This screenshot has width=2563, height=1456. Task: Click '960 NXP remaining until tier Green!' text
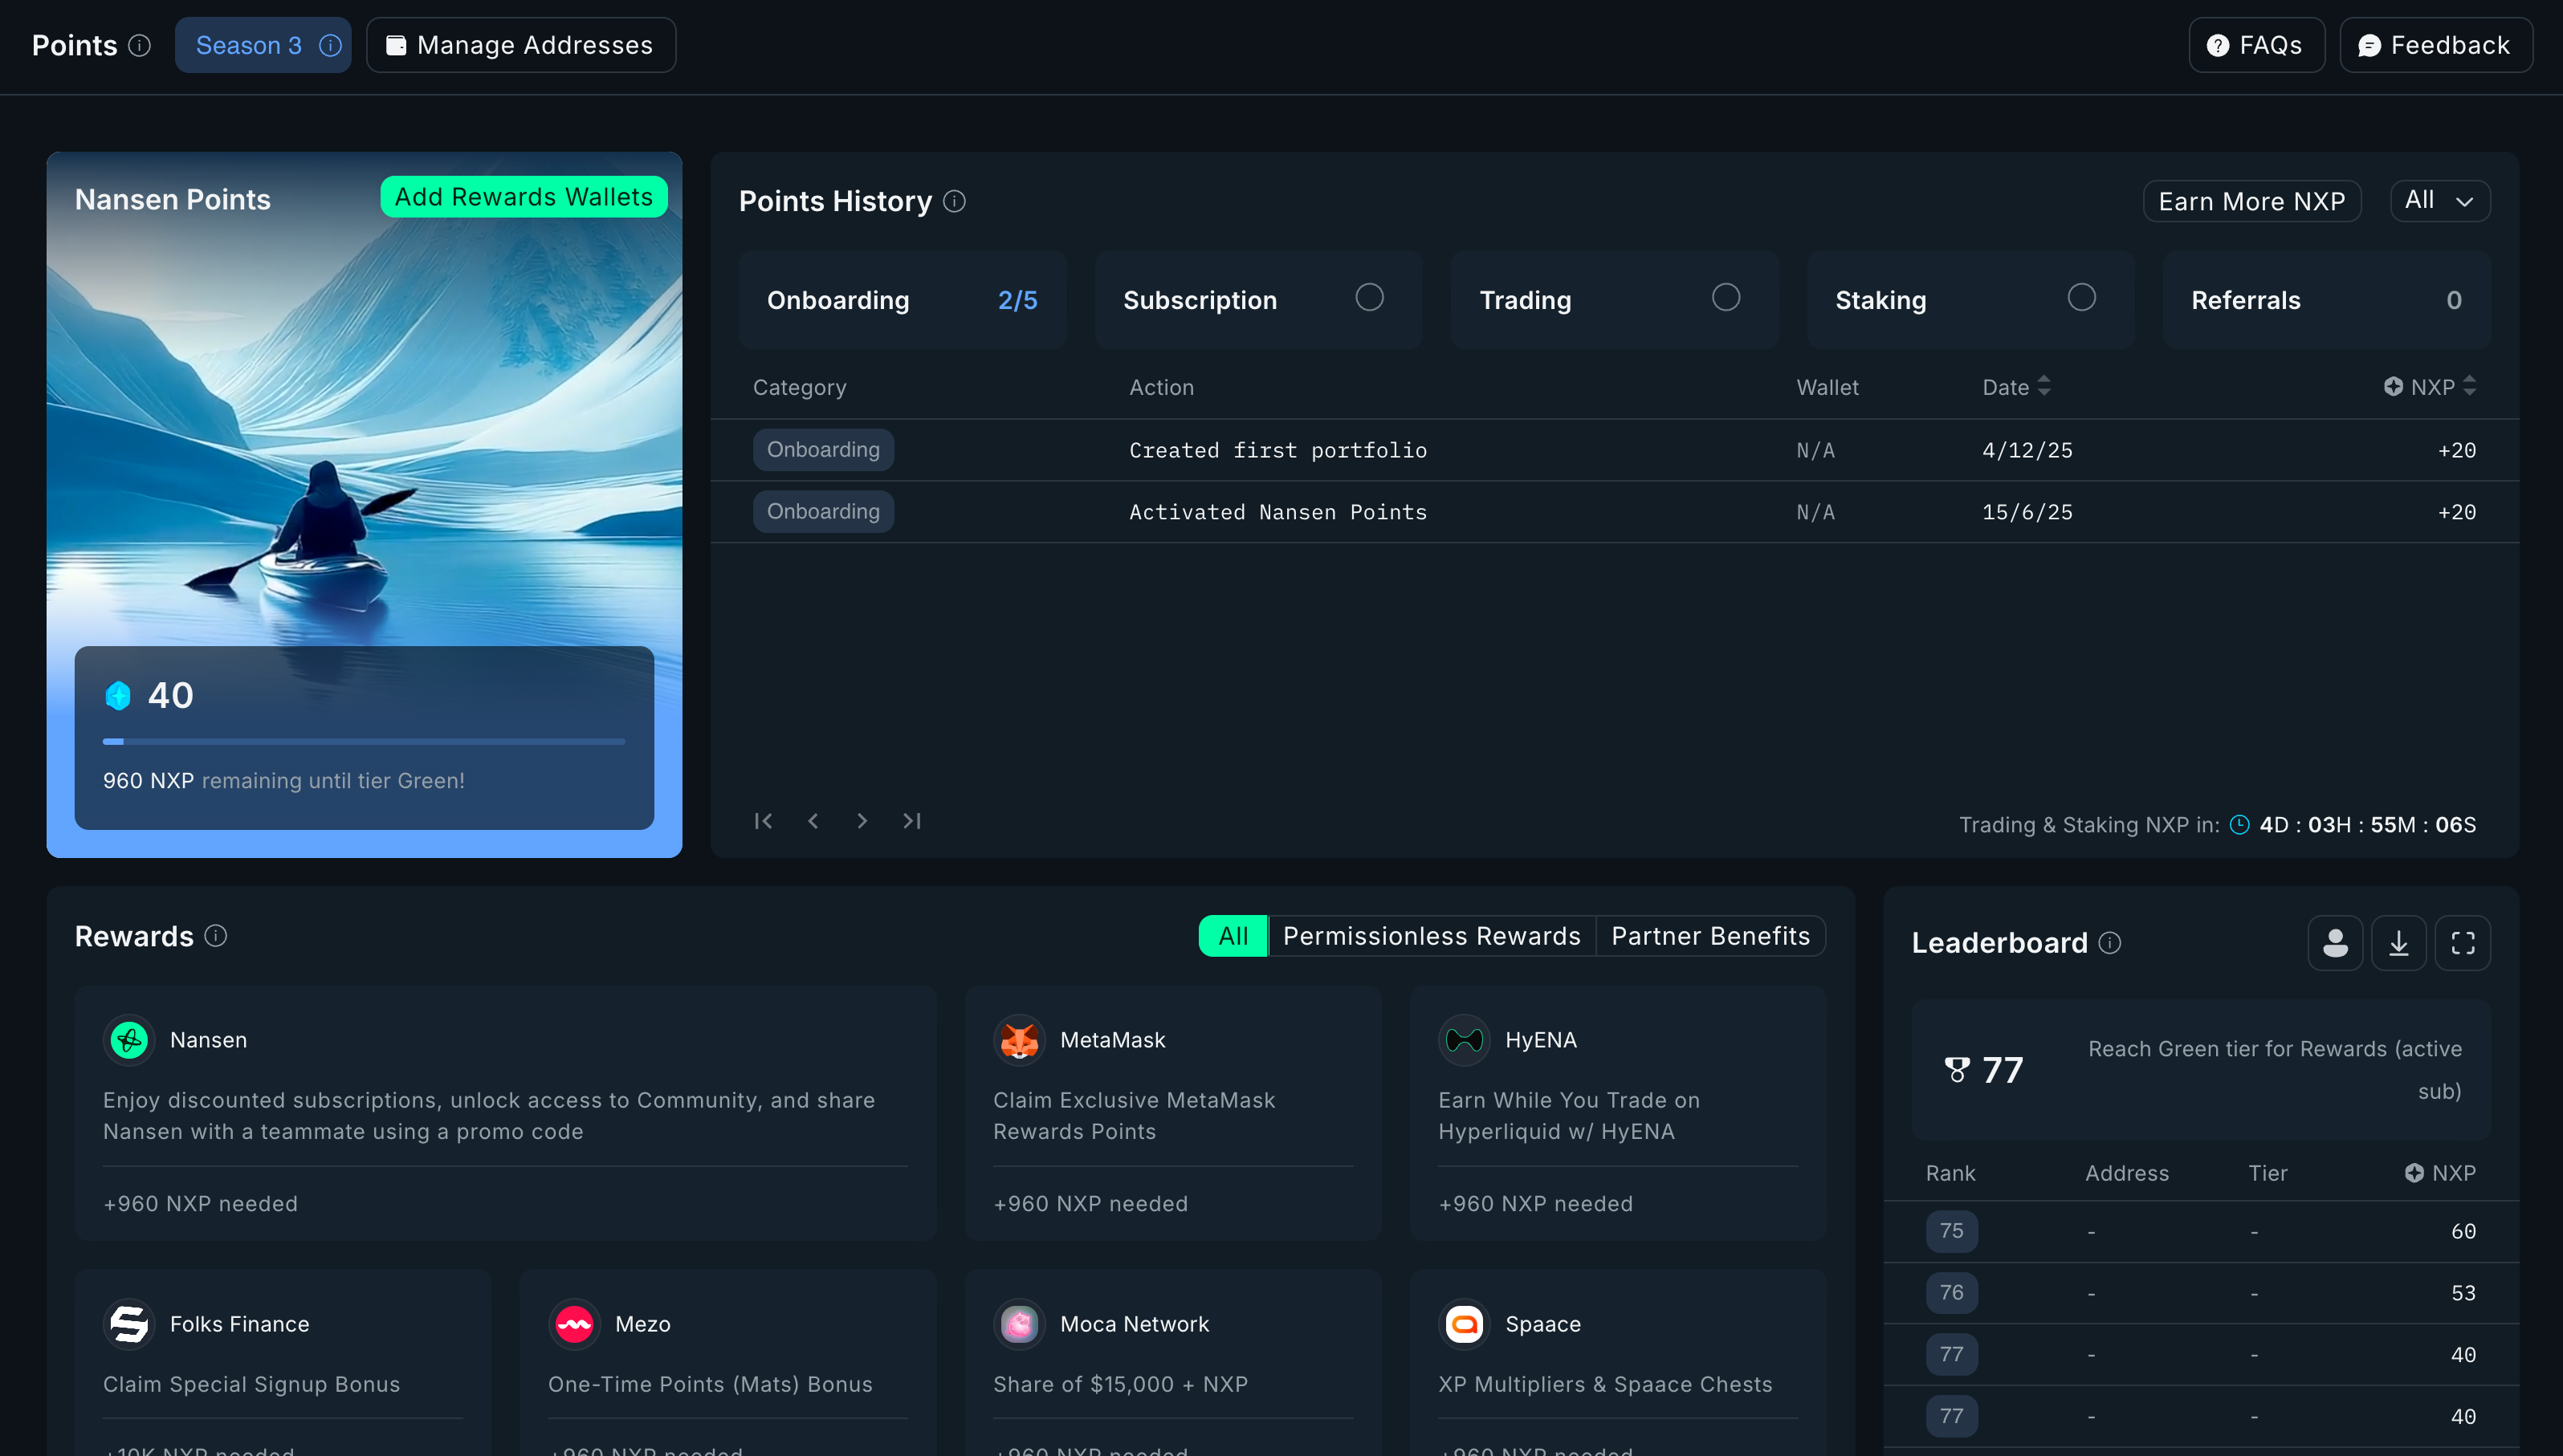point(283,780)
